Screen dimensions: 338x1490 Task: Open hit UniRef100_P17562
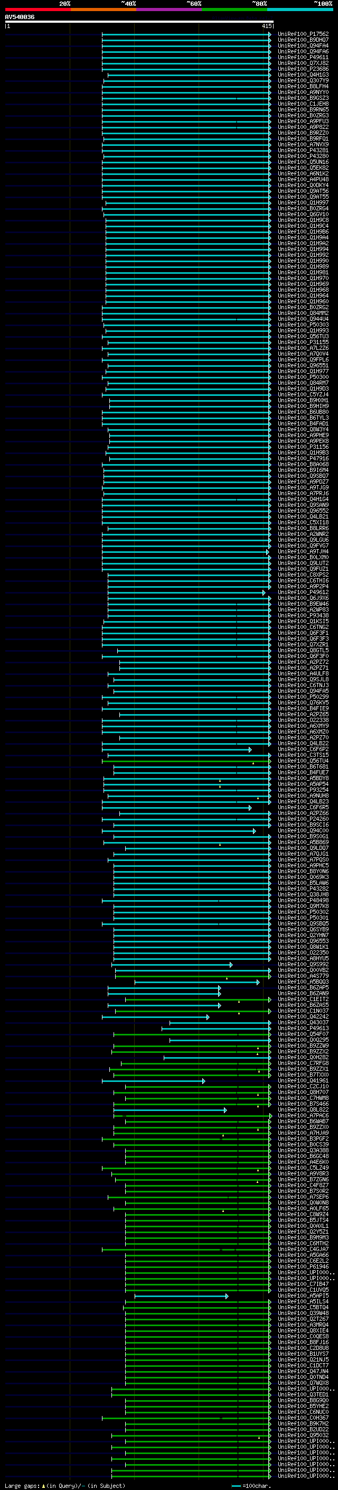click(x=303, y=34)
